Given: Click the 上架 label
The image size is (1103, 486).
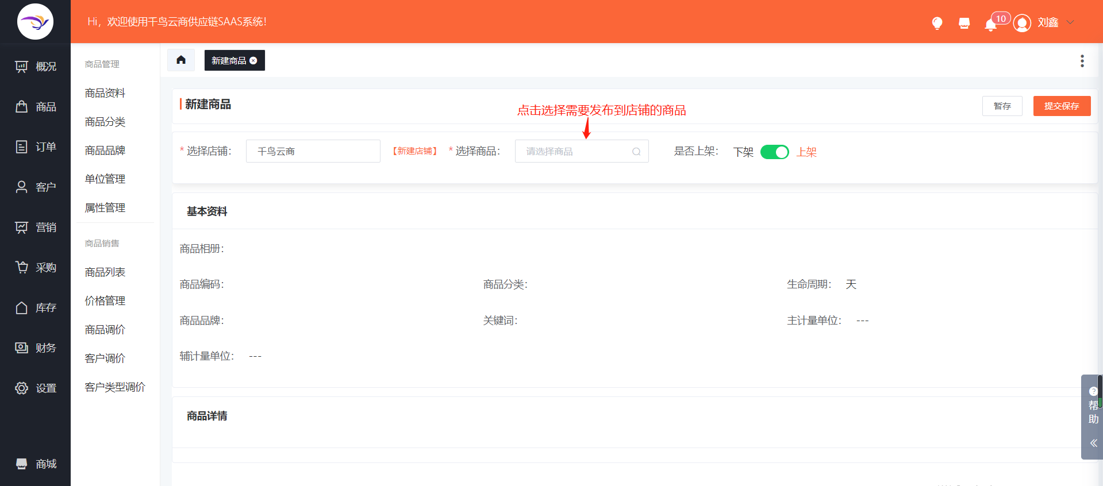Looking at the screenshot, I should [806, 152].
